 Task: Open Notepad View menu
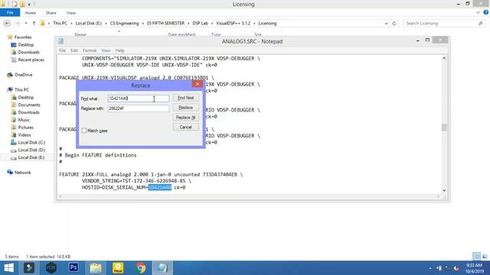pos(106,50)
